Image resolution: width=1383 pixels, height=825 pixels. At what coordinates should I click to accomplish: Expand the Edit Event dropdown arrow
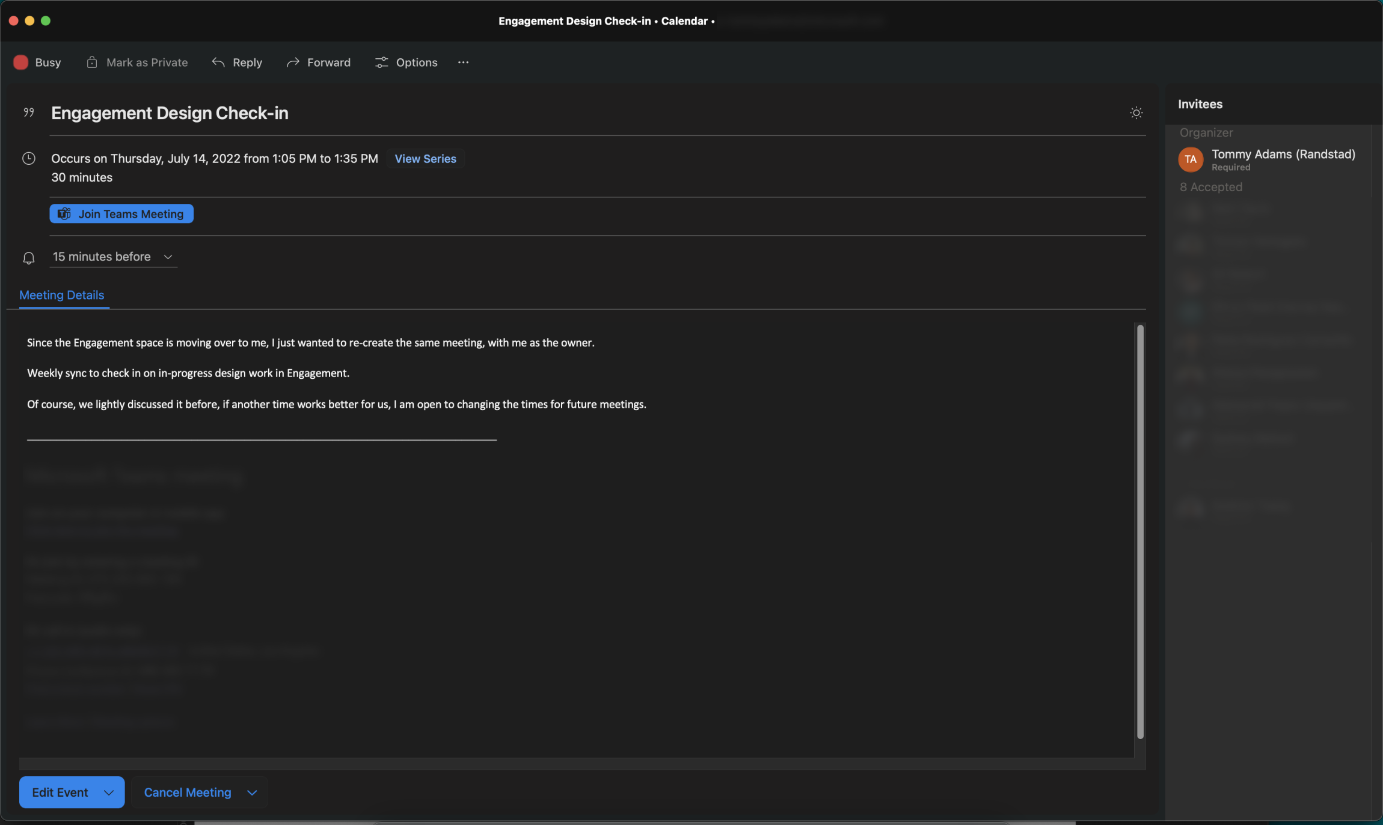point(109,793)
